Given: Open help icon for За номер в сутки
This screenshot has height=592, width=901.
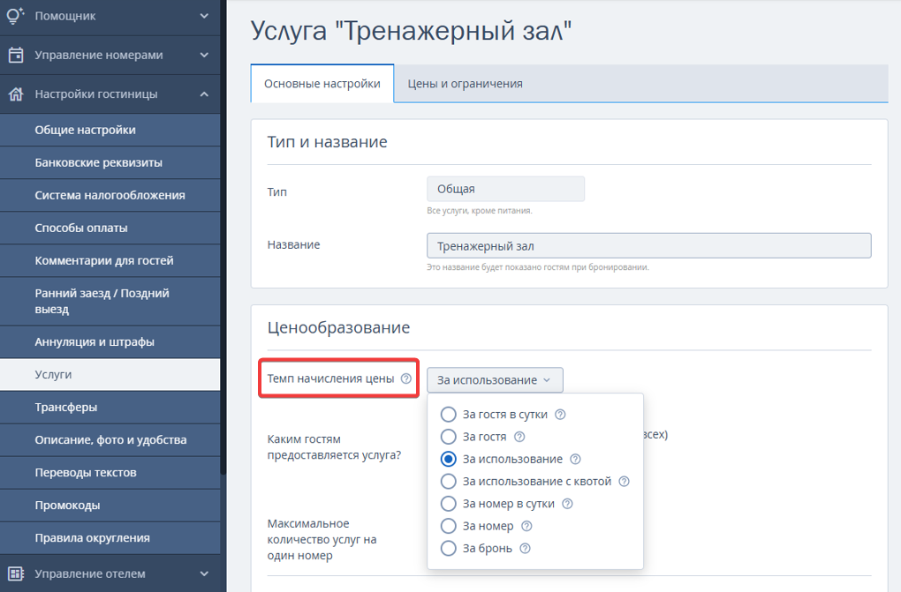Looking at the screenshot, I should coord(567,504).
